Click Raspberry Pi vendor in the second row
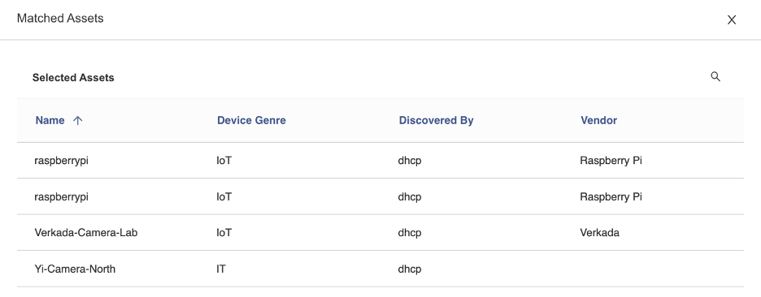The image size is (761, 297). click(x=611, y=197)
